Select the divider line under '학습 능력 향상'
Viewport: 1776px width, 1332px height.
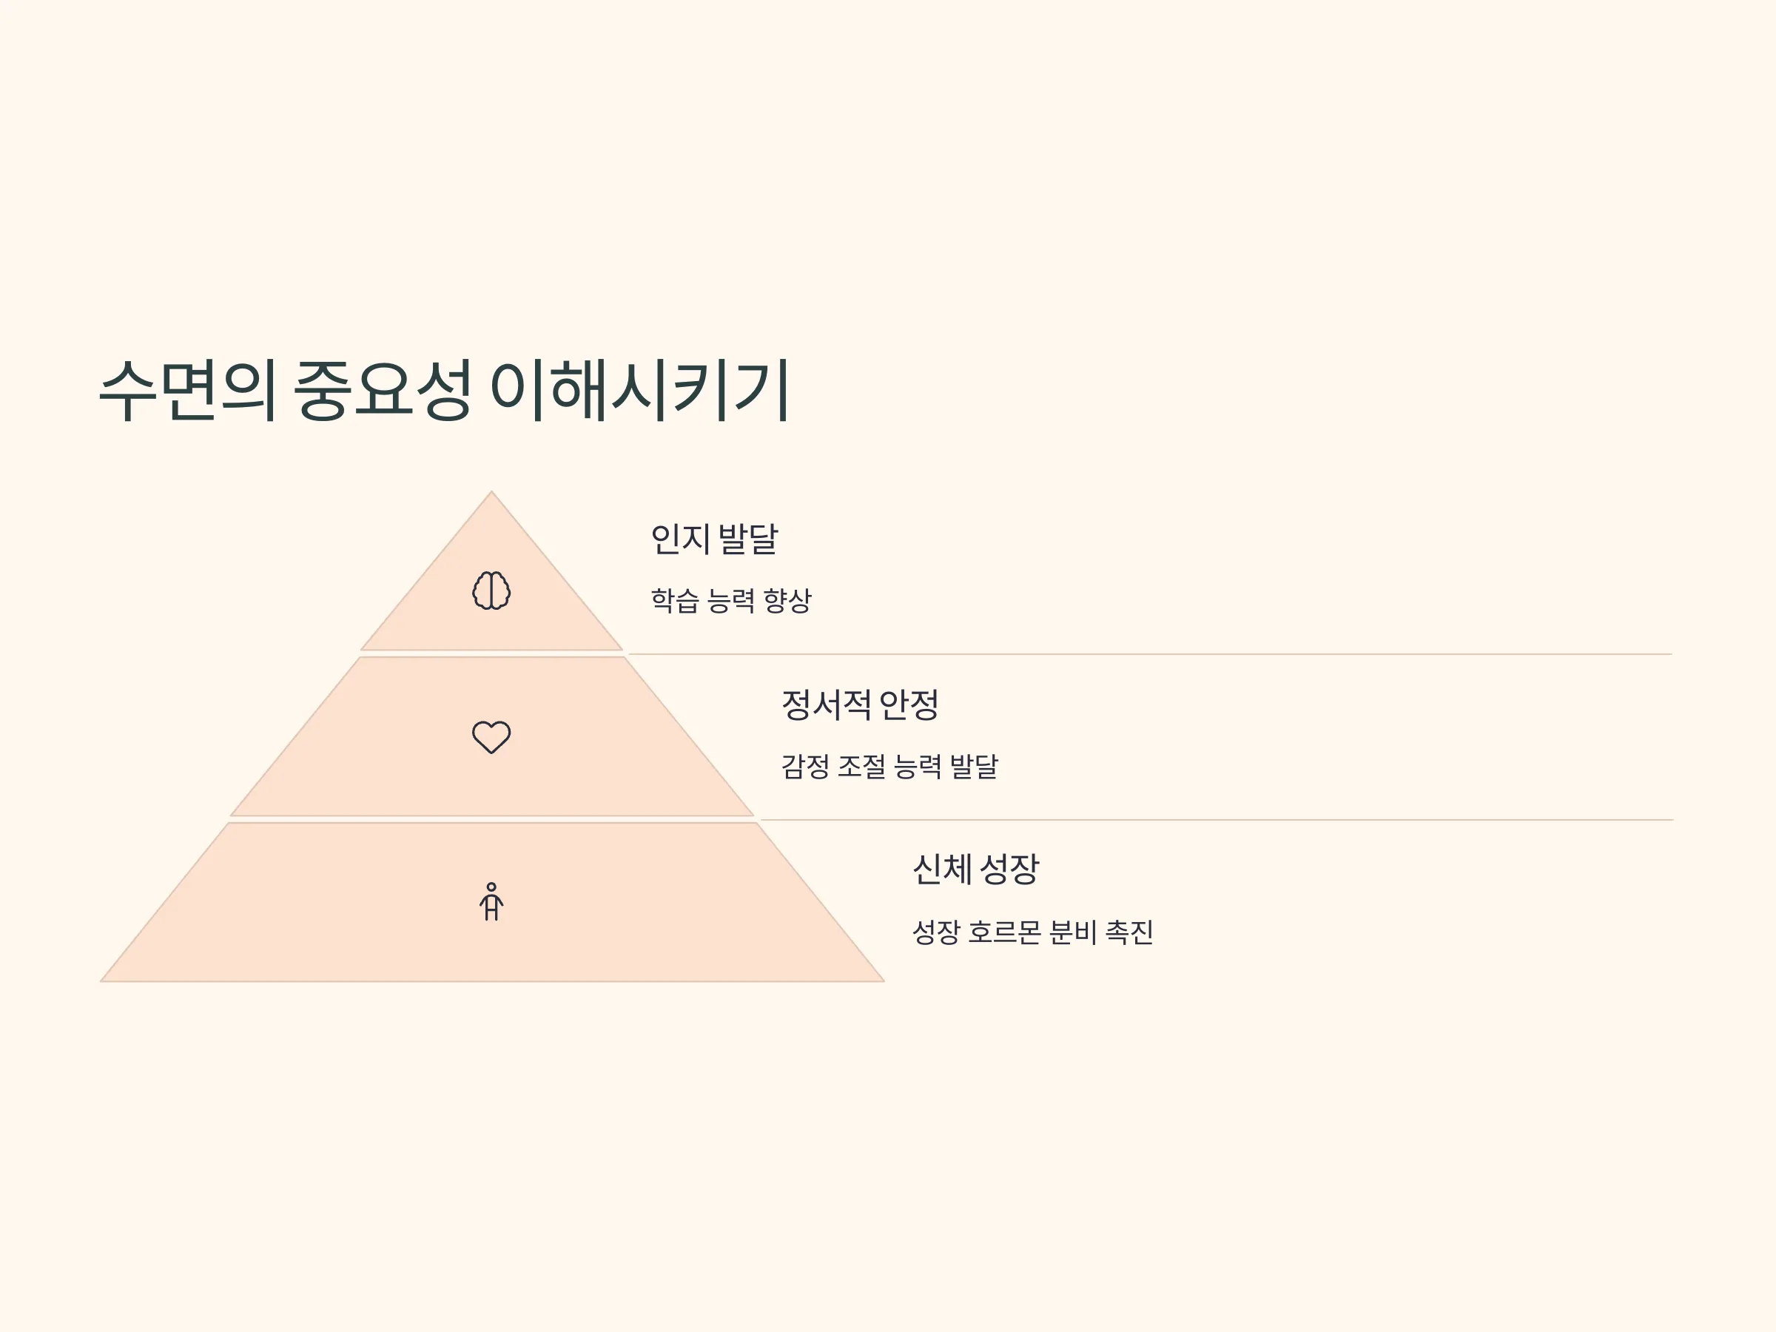pos(1150,654)
